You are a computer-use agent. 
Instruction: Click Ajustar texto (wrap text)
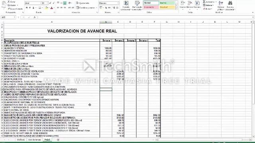pyautogui.click(x=82, y=3)
